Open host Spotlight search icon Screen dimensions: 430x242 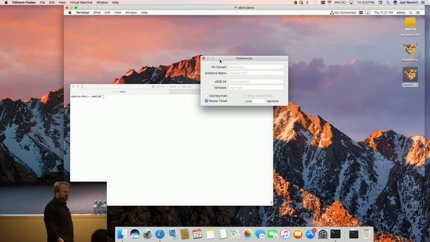(x=388, y=3)
